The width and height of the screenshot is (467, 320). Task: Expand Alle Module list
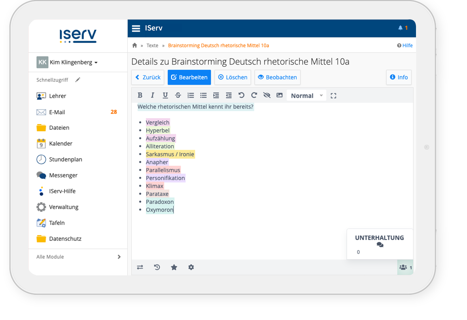pos(78,257)
